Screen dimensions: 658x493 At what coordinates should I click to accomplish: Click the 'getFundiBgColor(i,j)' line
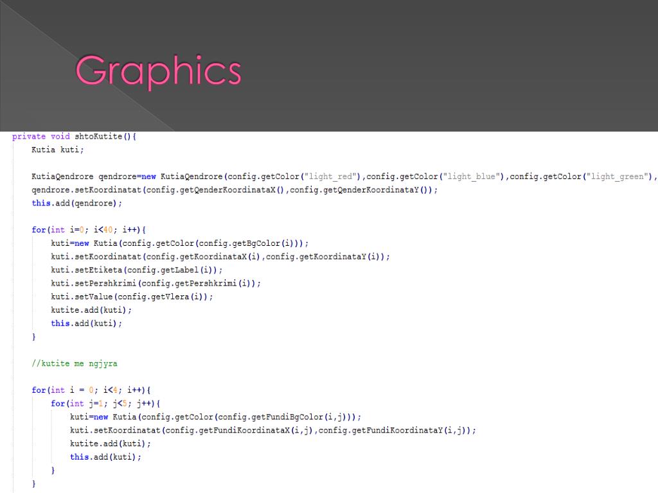(215, 417)
